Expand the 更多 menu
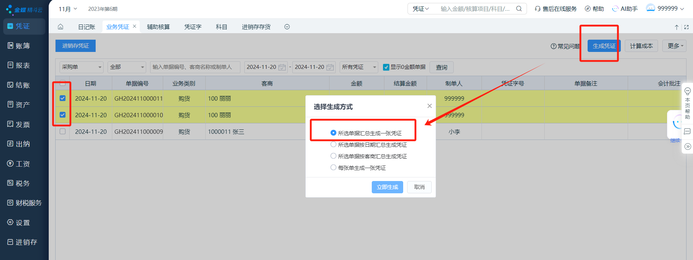The width and height of the screenshot is (693, 260). (674, 46)
